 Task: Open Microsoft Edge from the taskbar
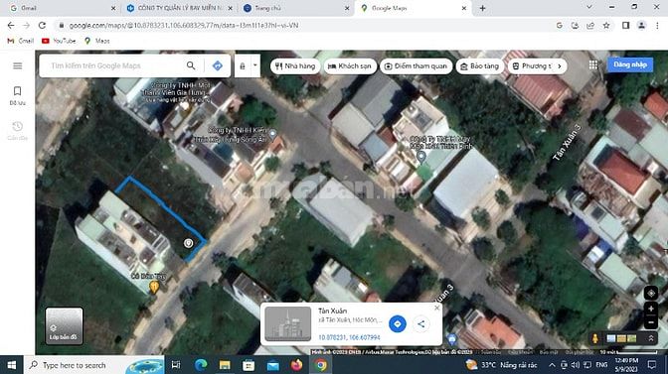point(201,365)
